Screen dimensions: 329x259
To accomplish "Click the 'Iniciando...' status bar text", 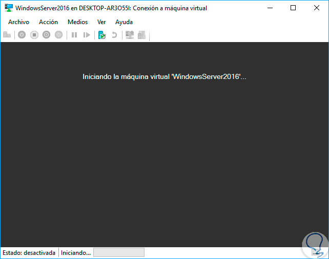I will [76, 253].
